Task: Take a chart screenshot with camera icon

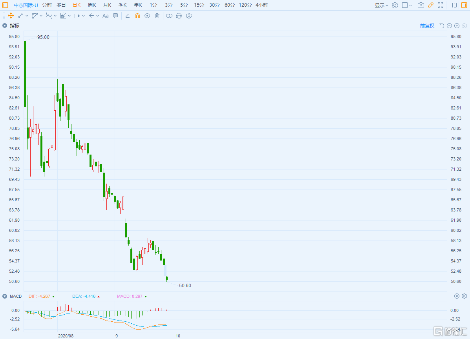Action: click(x=421, y=5)
